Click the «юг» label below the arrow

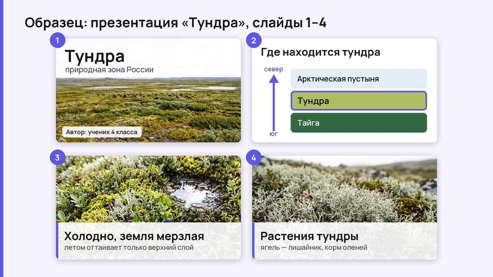pyautogui.click(x=274, y=134)
